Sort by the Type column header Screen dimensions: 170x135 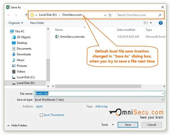[149, 30]
